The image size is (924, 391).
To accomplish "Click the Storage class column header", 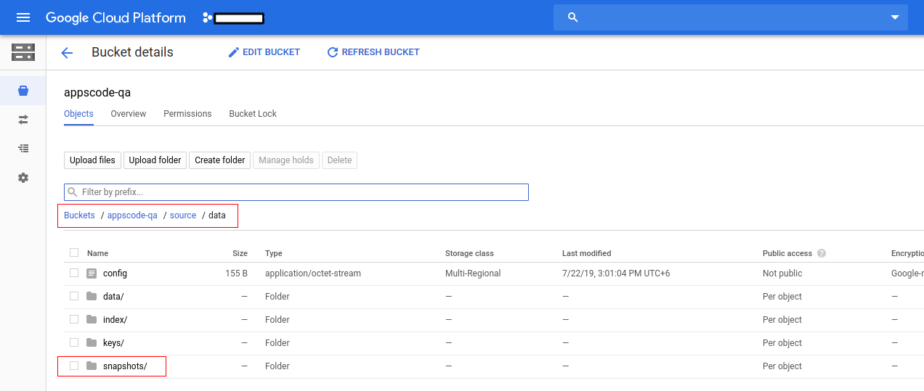I will [469, 253].
